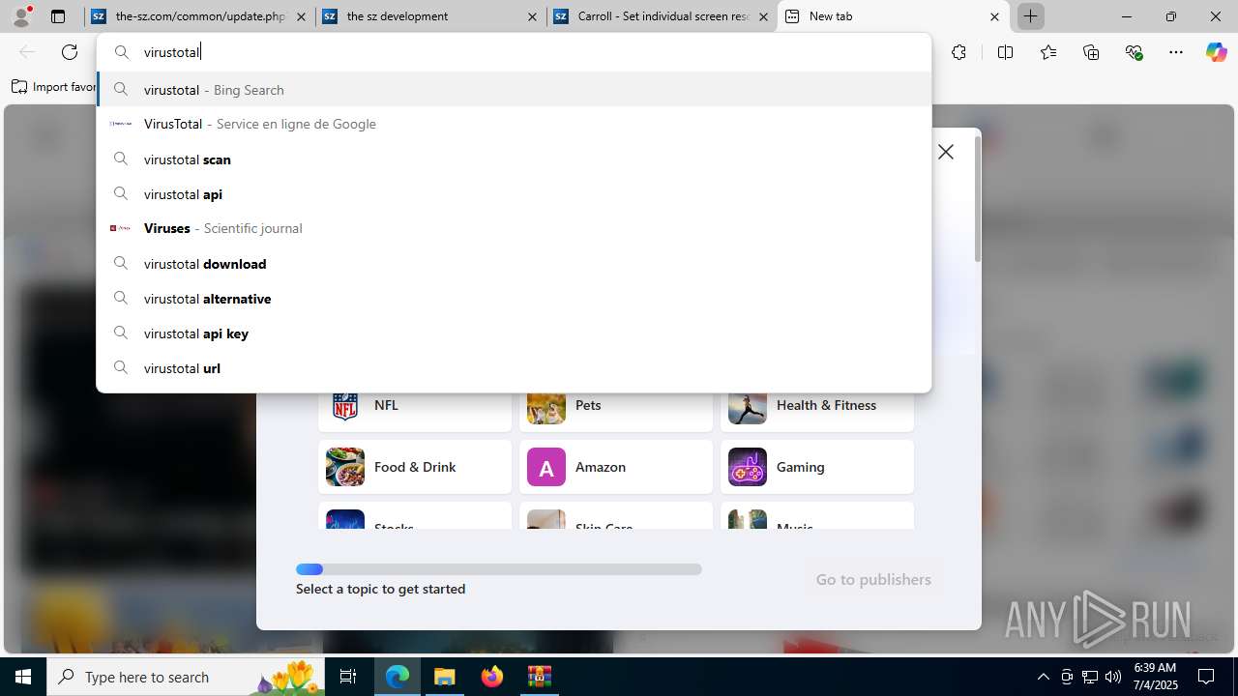Image resolution: width=1238 pixels, height=696 pixels.
Task: Open Task View on the taskbar
Action: [x=348, y=677]
